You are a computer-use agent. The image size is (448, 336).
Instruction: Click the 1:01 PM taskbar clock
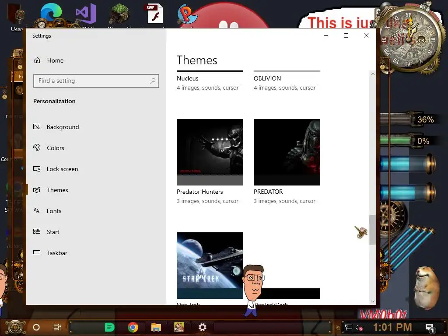coord(392,327)
